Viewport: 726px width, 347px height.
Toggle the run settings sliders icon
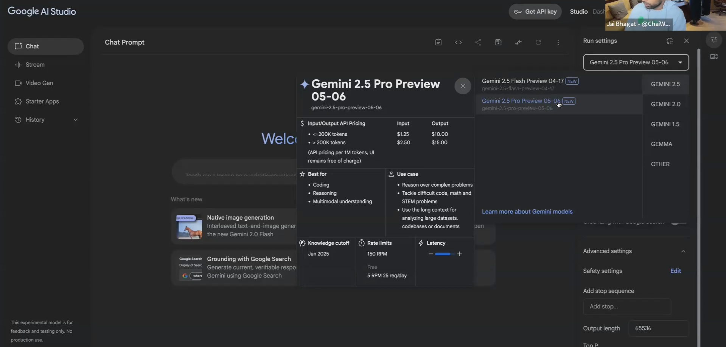click(x=714, y=40)
